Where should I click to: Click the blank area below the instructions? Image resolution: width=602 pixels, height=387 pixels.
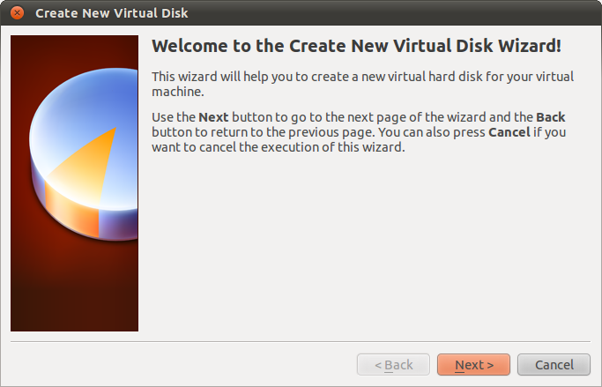coord(370,247)
